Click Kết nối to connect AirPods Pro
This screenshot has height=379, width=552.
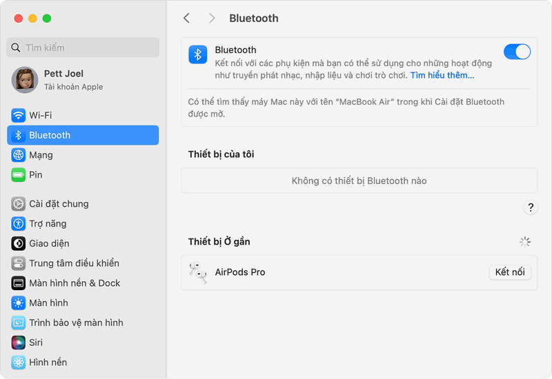[x=510, y=272]
